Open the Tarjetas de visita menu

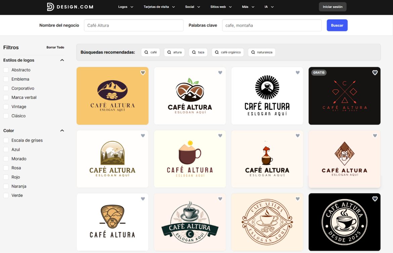(x=159, y=6)
